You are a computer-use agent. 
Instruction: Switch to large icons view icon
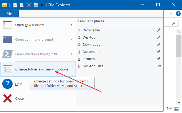coord(177,109)
